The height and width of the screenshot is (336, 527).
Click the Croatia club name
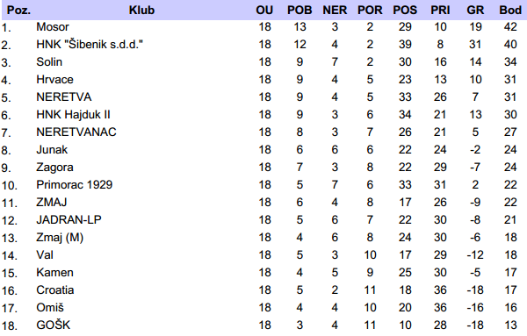pos(55,290)
